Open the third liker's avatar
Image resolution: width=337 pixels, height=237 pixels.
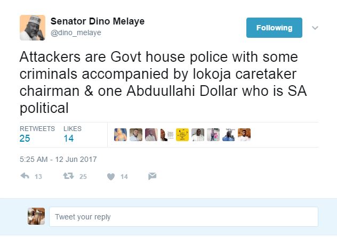151,135
